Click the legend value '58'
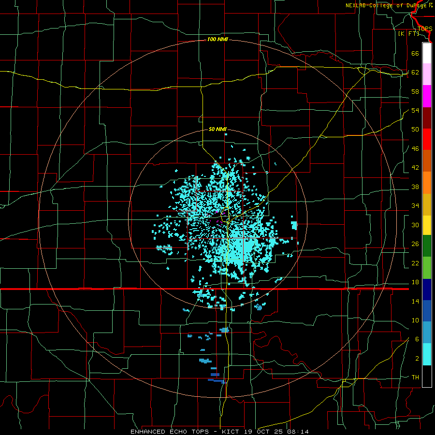The height and width of the screenshot is (435, 435). tap(415, 91)
